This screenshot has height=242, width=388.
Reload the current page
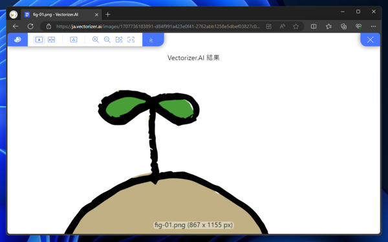tap(30, 27)
